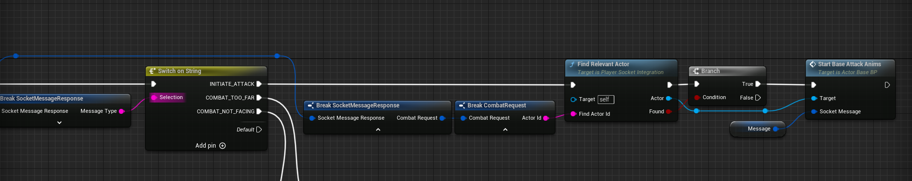The image size is (912, 181).
Task: Expand the left Break SocketMessageResponse node pins
Action: point(59,123)
